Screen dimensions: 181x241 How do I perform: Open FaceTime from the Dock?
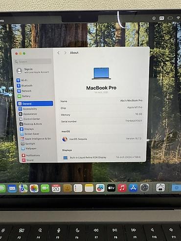click(45, 189)
